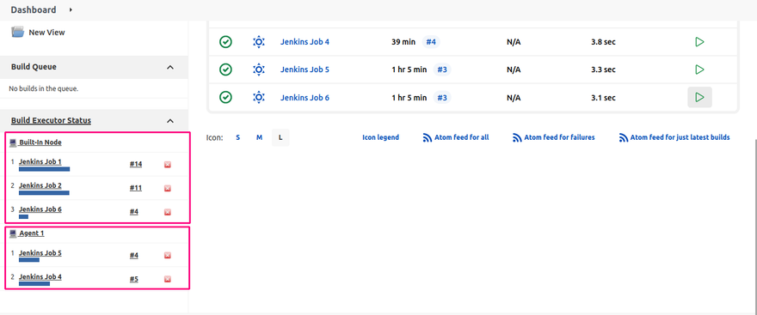Click the Jenkins Job 1 progress bar
757x315 pixels.
click(x=45, y=169)
